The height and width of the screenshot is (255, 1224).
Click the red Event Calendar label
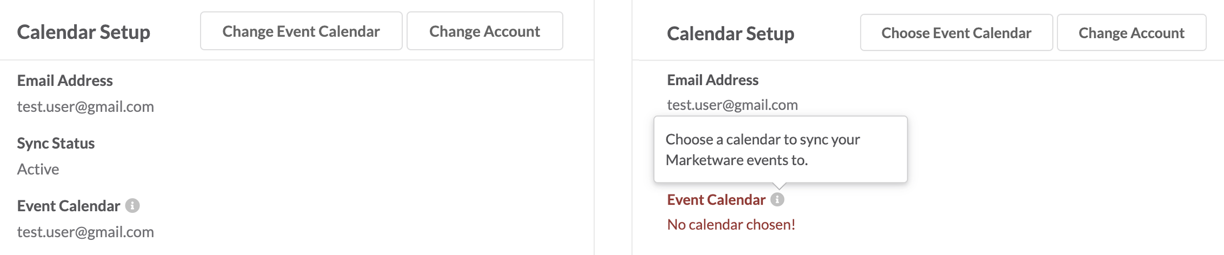(x=716, y=199)
